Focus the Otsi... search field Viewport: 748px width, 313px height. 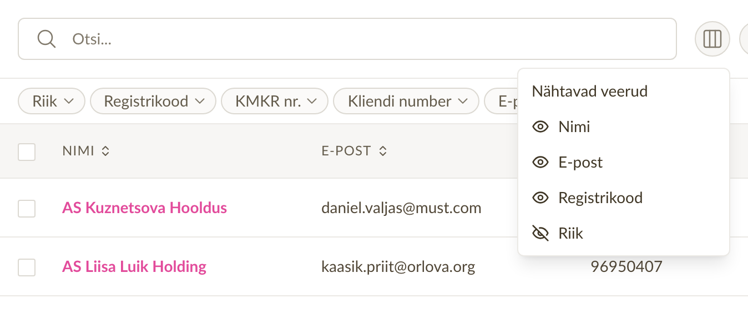click(347, 39)
